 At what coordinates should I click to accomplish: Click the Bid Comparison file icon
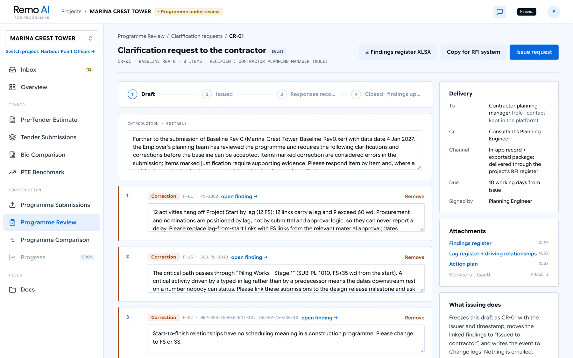tap(12, 155)
